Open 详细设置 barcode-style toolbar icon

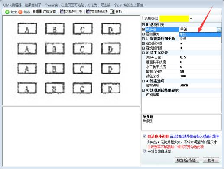pyautogui.click(x=37, y=11)
